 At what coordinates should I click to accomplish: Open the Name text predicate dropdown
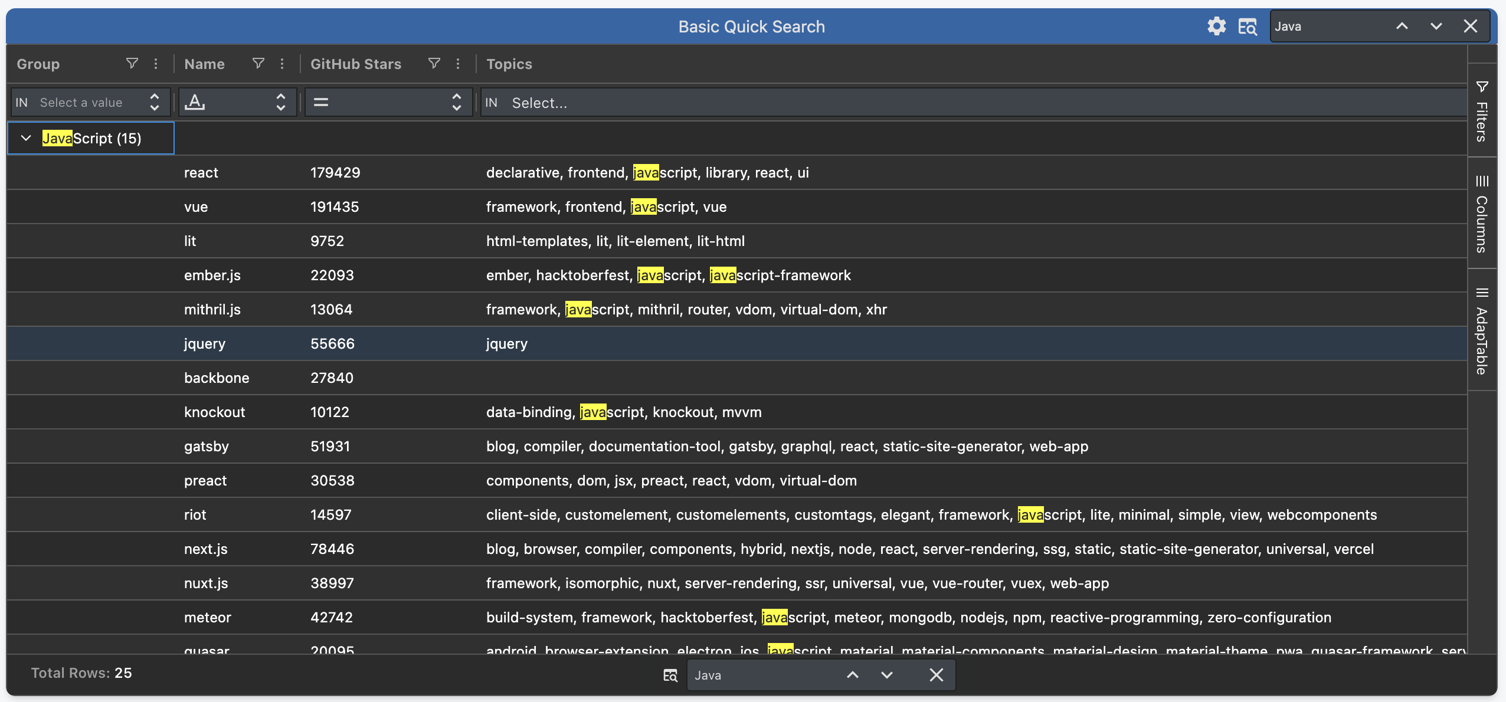pyautogui.click(x=237, y=103)
